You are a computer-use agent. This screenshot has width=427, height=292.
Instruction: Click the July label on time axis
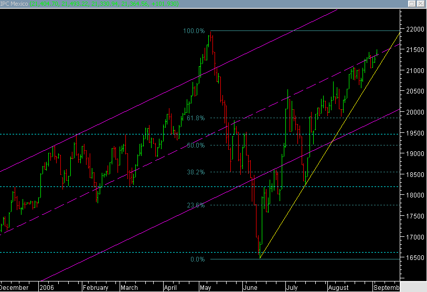(292, 288)
